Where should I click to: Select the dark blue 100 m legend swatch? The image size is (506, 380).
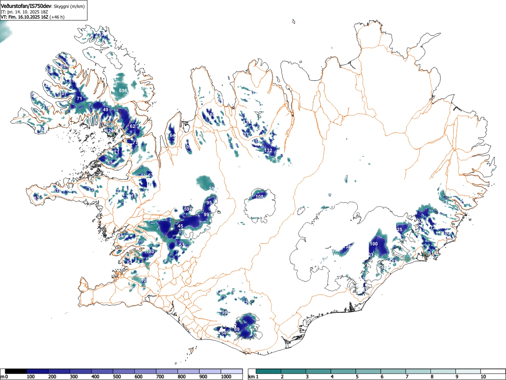click(x=38, y=371)
